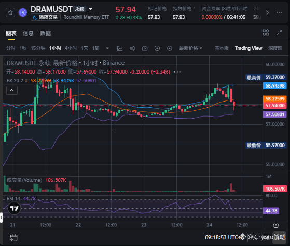Open the three-dot more options menu
Image resolution: width=290 pixels, height=246 pixels.
[x=279, y=12]
